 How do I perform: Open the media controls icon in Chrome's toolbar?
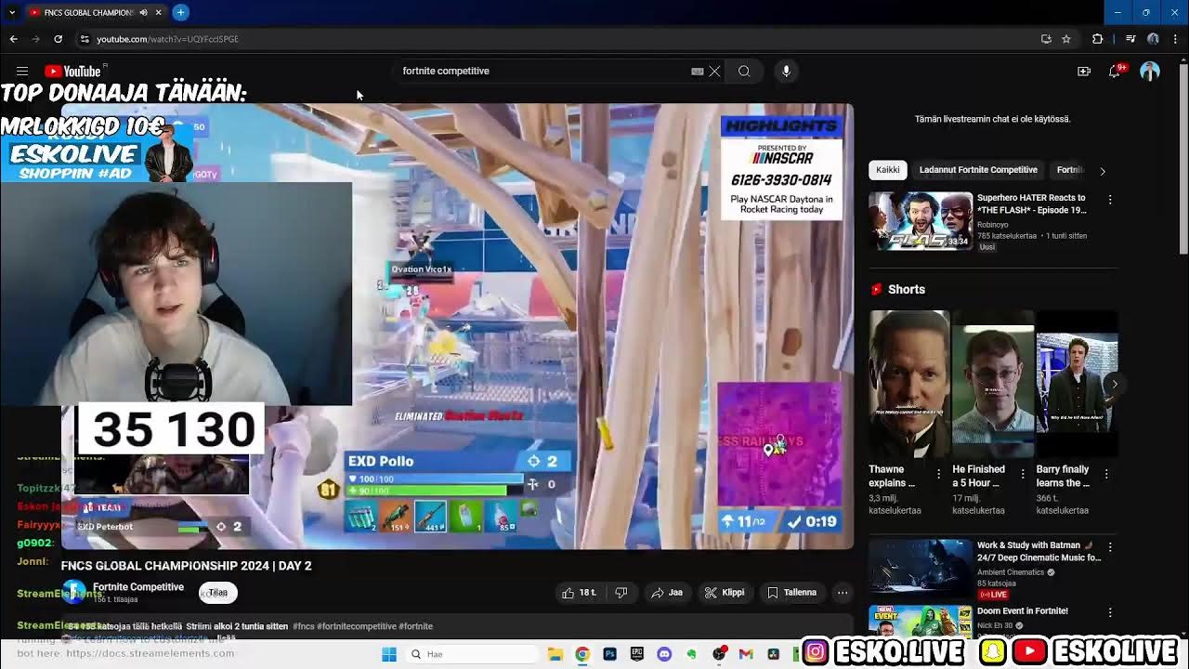point(1130,39)
